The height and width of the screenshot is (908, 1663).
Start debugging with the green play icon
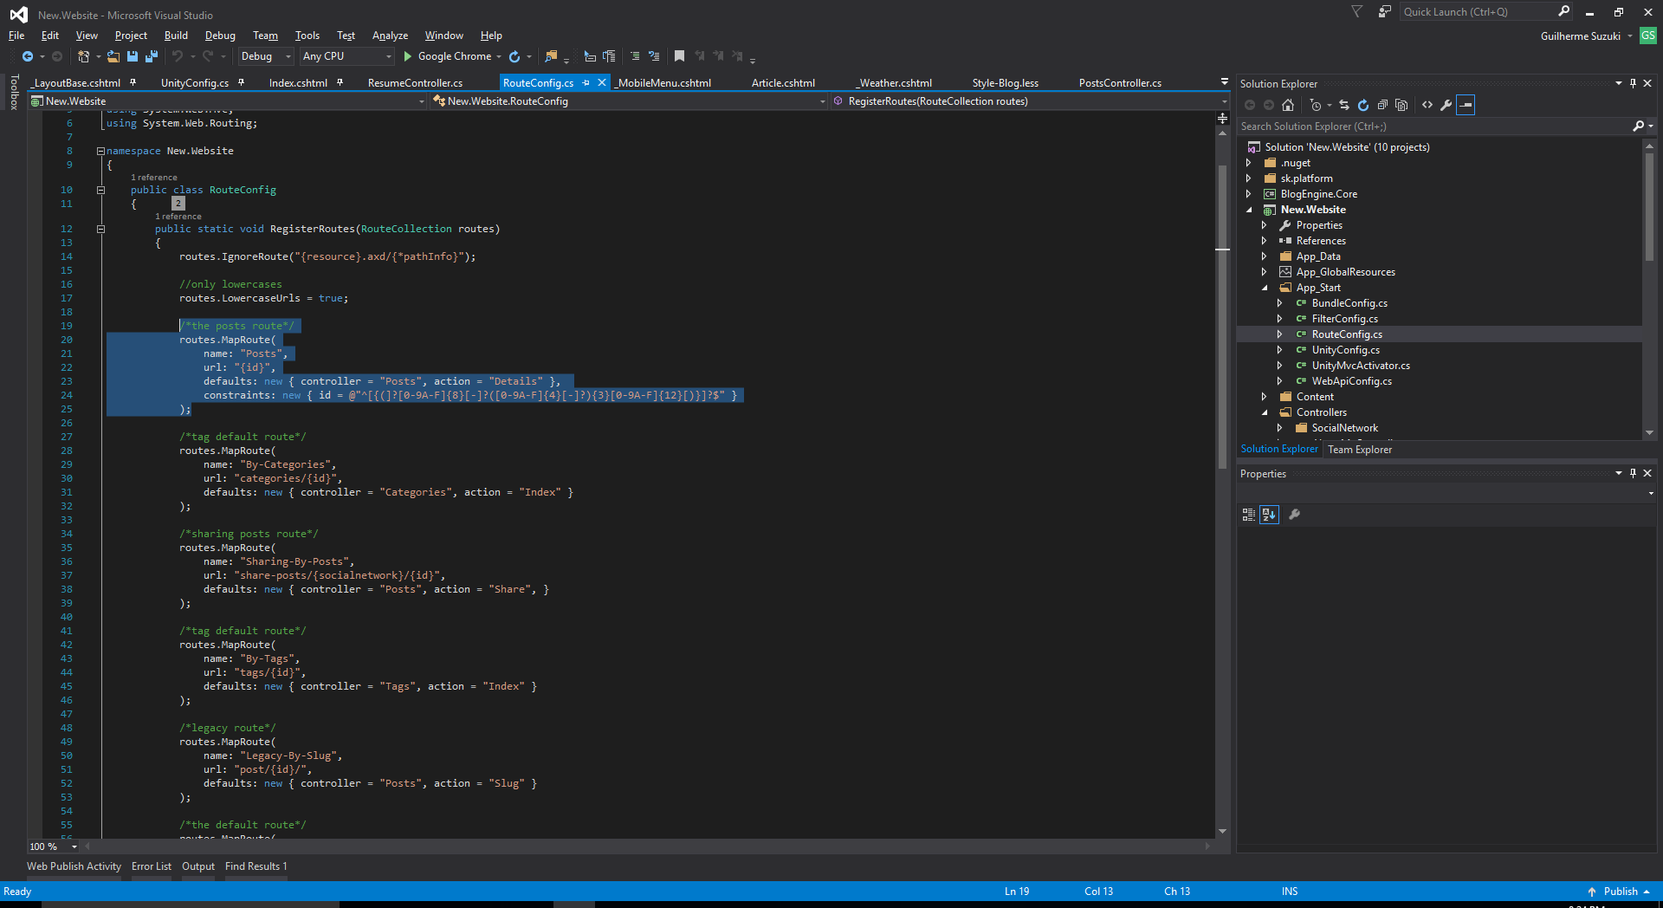pos(407,56)
